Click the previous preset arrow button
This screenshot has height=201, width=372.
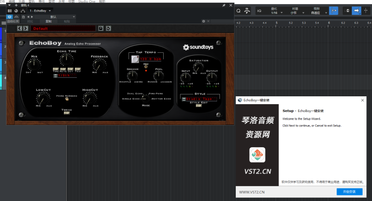20,28
